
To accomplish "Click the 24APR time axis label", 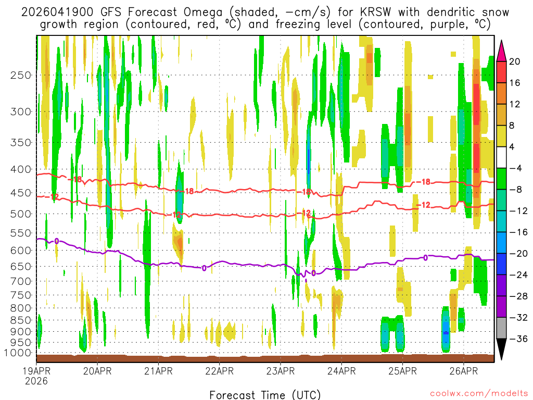I will coord(341,371).
